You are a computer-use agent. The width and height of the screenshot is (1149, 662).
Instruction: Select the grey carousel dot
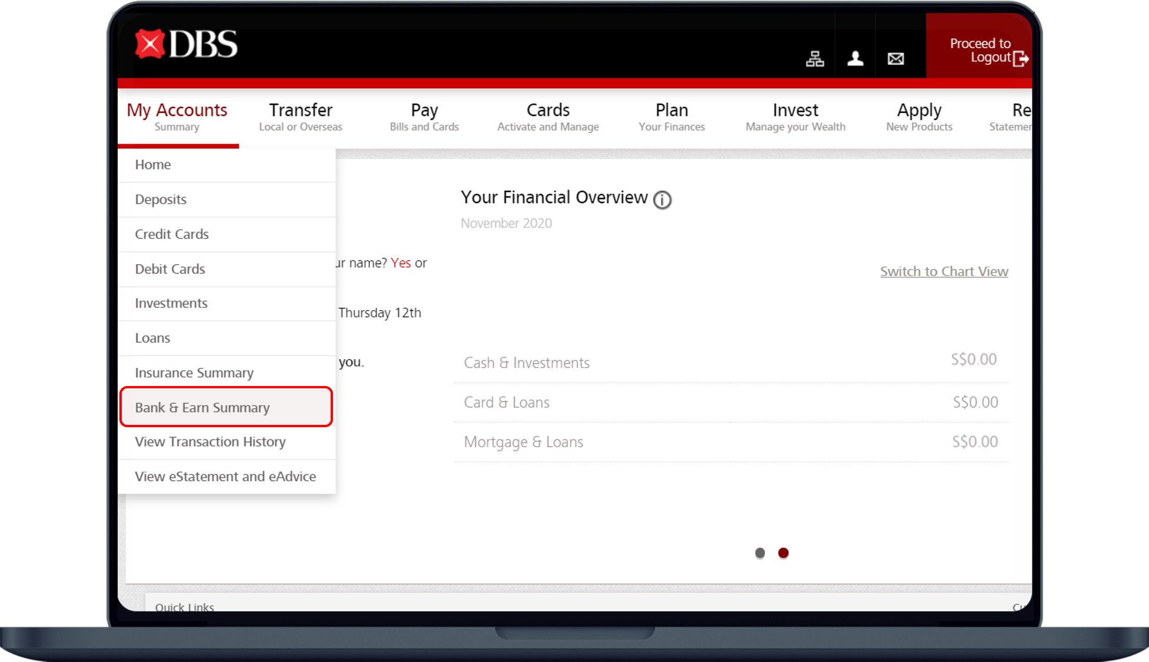pos(760,553)
